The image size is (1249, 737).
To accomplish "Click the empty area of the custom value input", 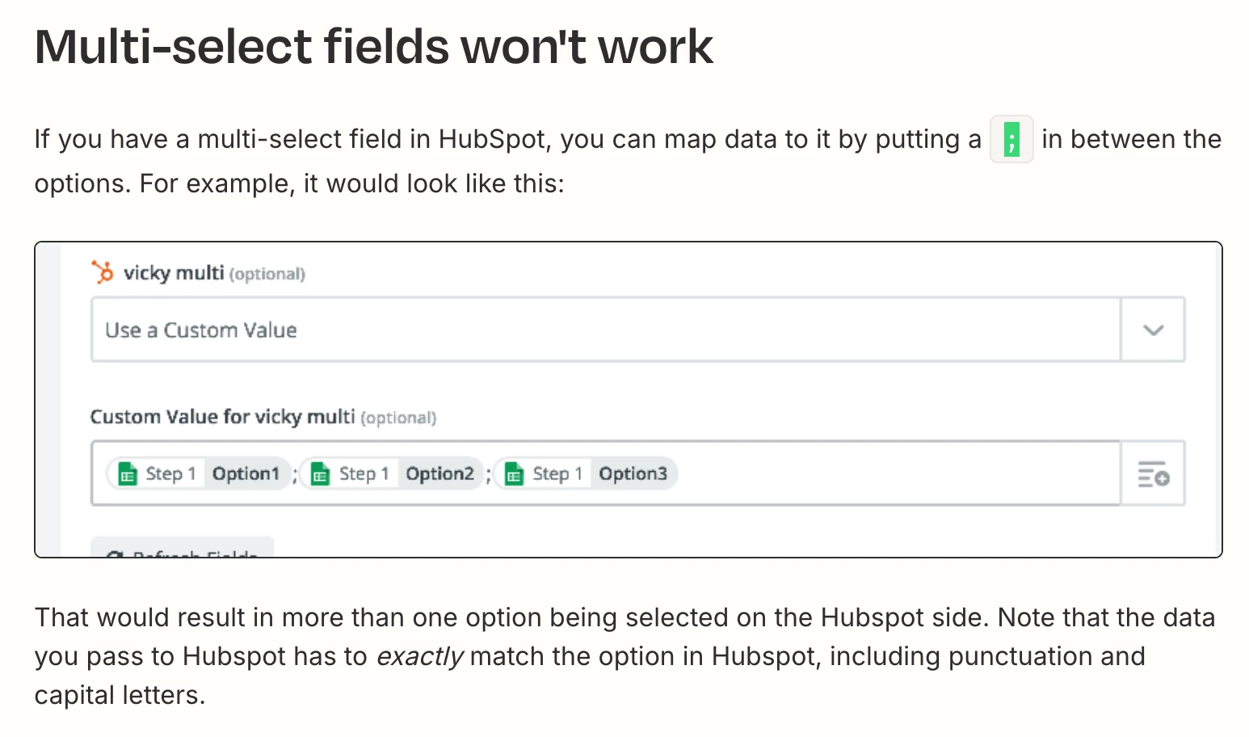I will coord(897,474).
